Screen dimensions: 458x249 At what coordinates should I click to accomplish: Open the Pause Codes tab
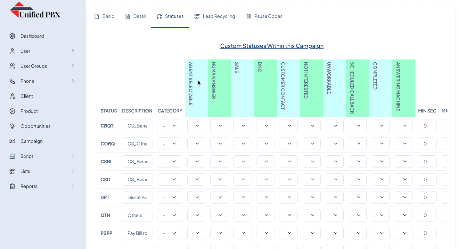click(x=264, y=16)
